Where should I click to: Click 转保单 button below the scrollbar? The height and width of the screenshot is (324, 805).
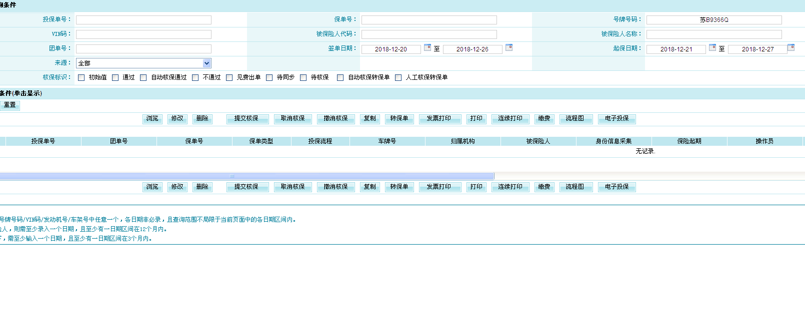click(399, 187)
